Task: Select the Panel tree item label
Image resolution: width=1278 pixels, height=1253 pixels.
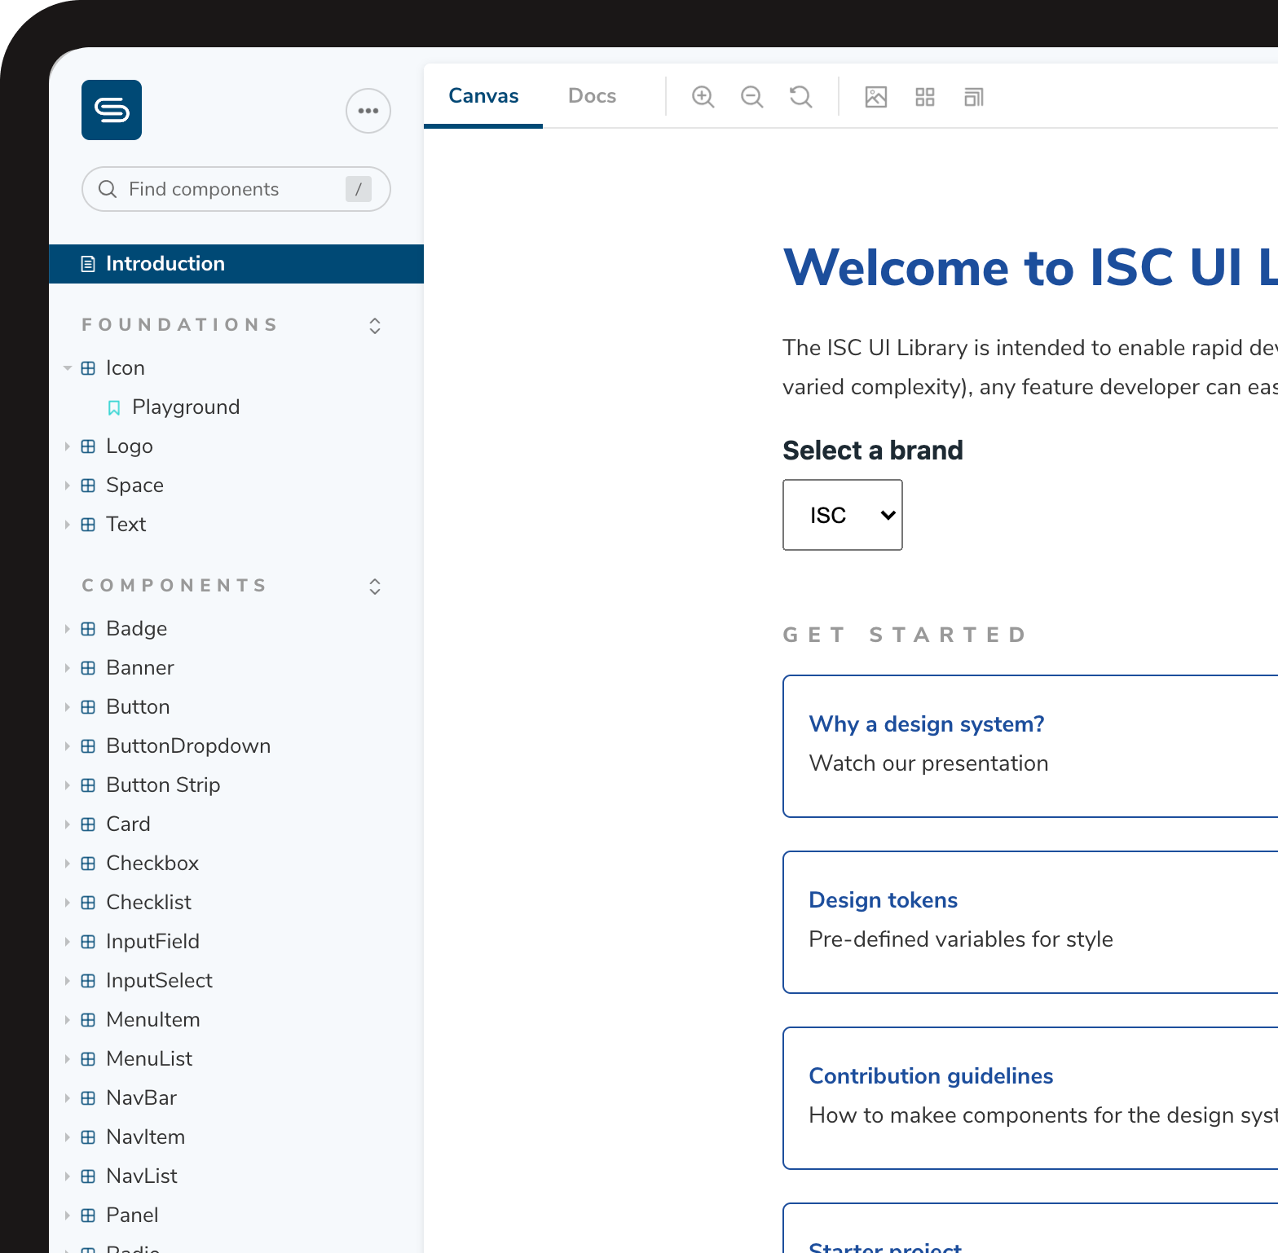Action: pyautogui.click(x=132, y=1216)
